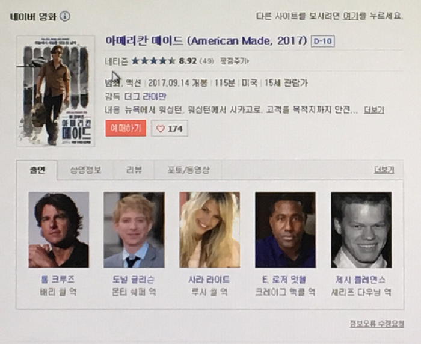This screenshot has height=344, width=421.
Task: Click the D-10 badge next to title
Action: [x=323, y=41]
